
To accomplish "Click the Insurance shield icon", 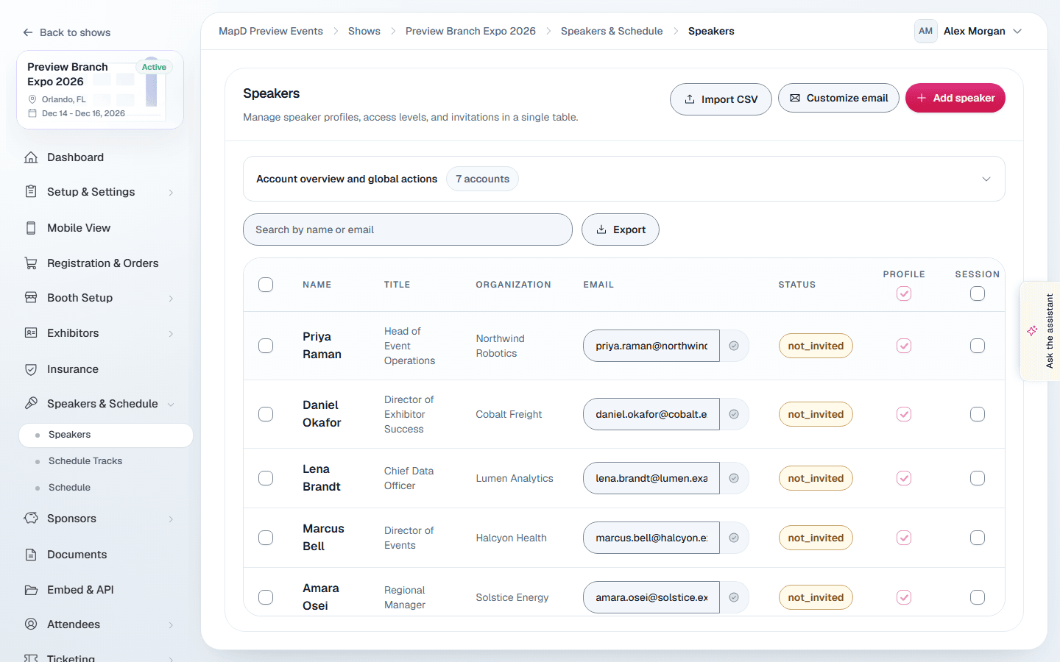I will (31, 369).
